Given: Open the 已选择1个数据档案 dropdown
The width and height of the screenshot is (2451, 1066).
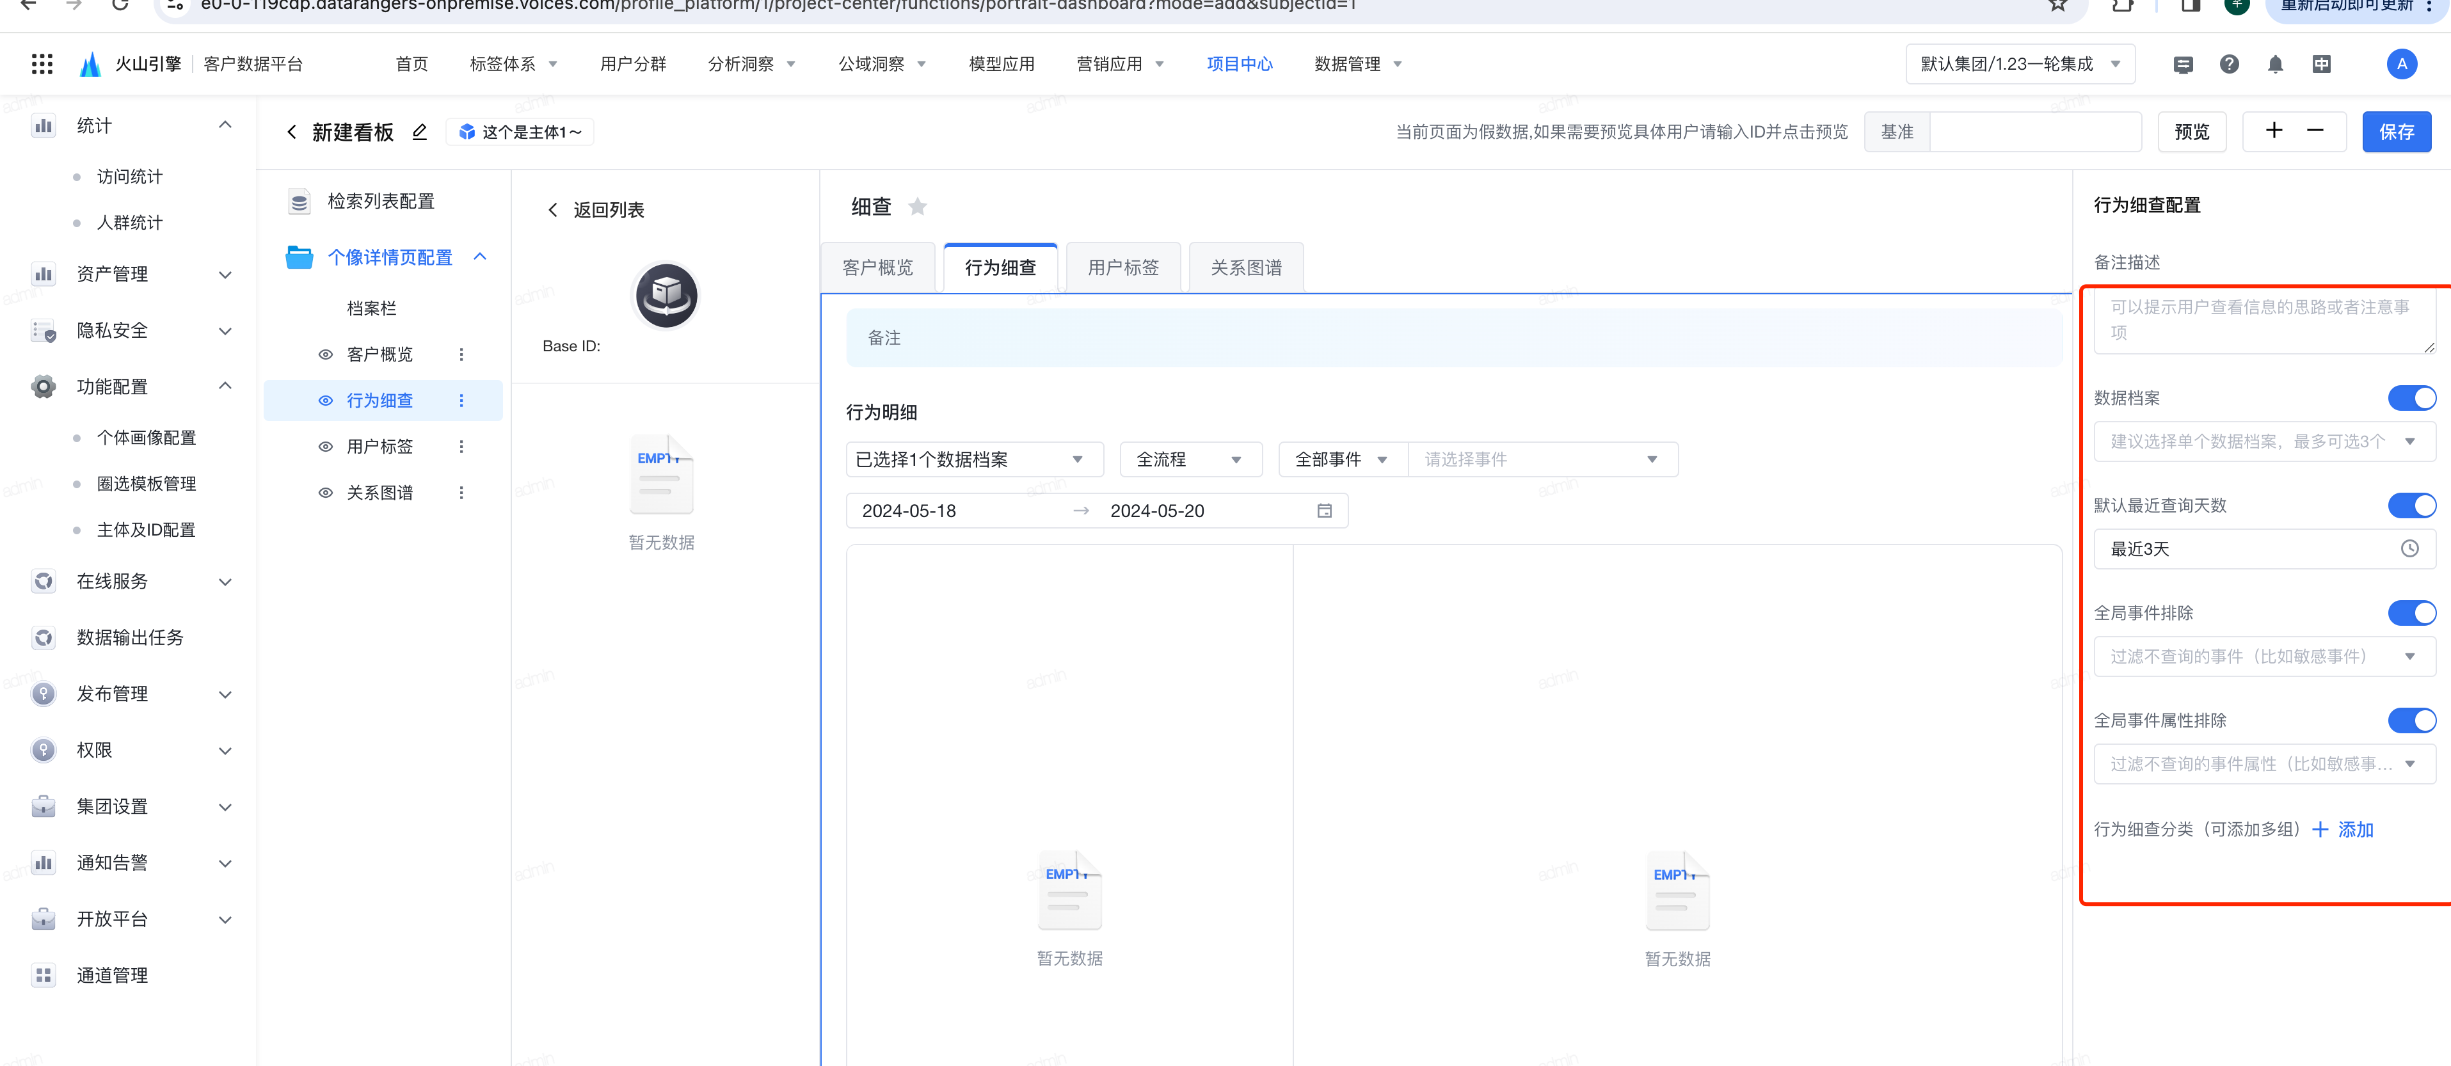Looking at the screenshot, I should point(974,459).
